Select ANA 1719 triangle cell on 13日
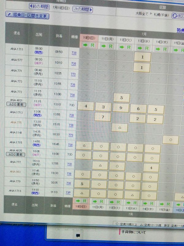184x246 pixels. coord(132,195)
